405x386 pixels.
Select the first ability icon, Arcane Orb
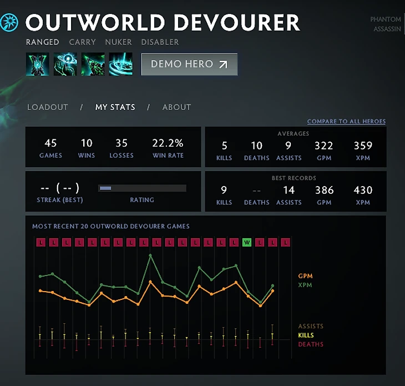[38, 64]
